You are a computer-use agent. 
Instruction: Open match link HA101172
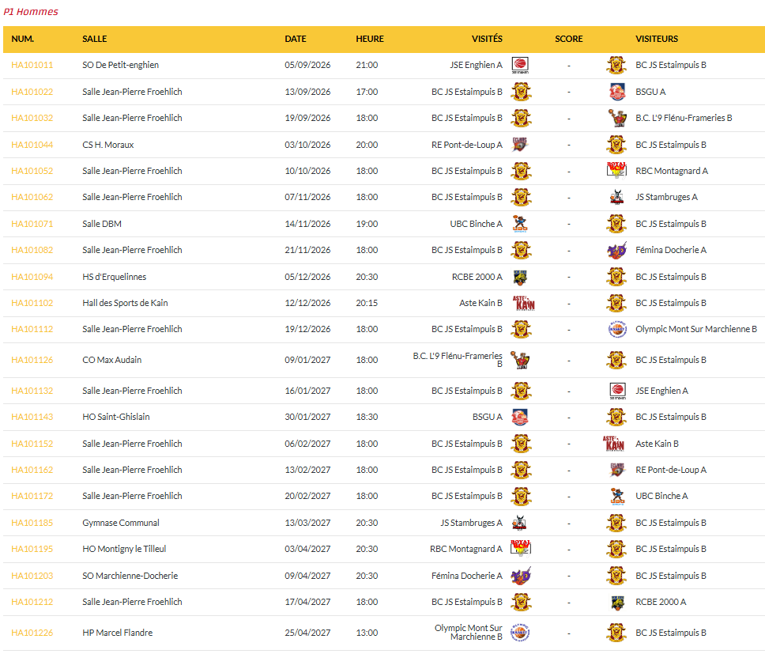coord(32,496)
